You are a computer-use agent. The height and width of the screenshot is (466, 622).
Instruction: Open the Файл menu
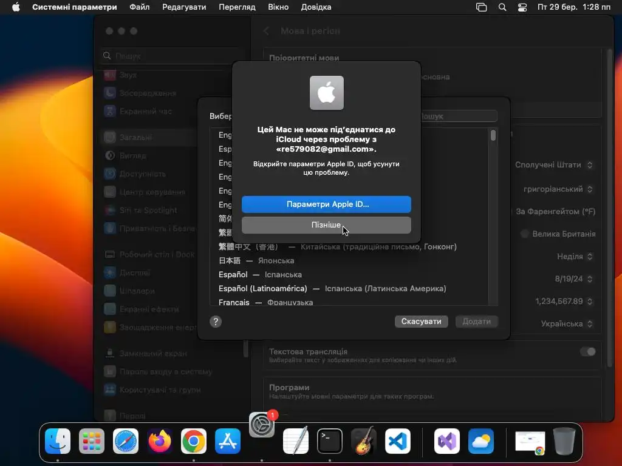(x=140, y=7)
